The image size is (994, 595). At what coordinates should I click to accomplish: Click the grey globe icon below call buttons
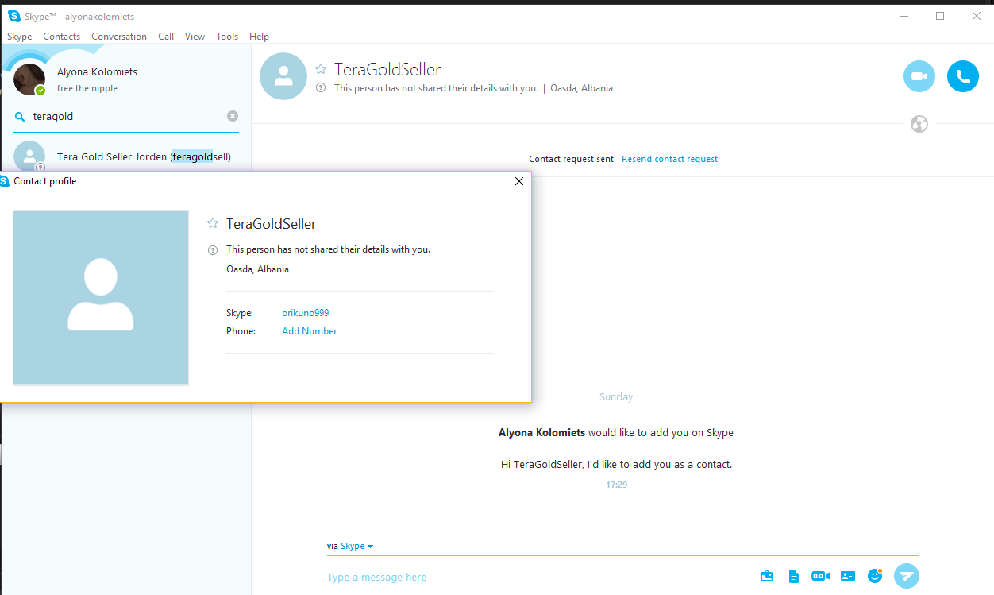(919, 124)
